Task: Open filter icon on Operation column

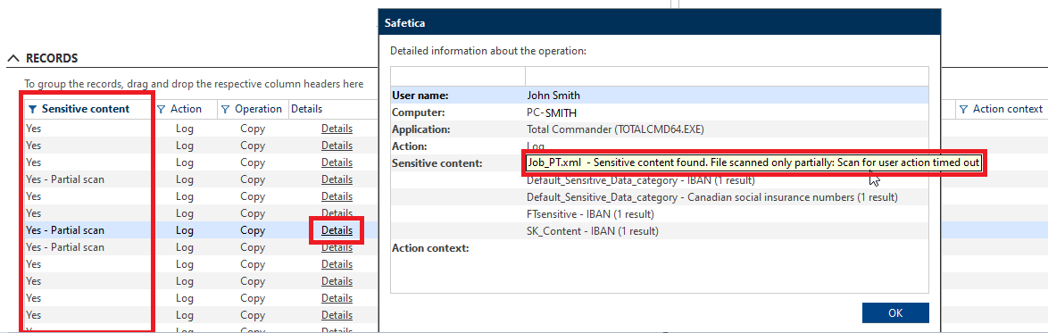Action: (x=225, y=109)
